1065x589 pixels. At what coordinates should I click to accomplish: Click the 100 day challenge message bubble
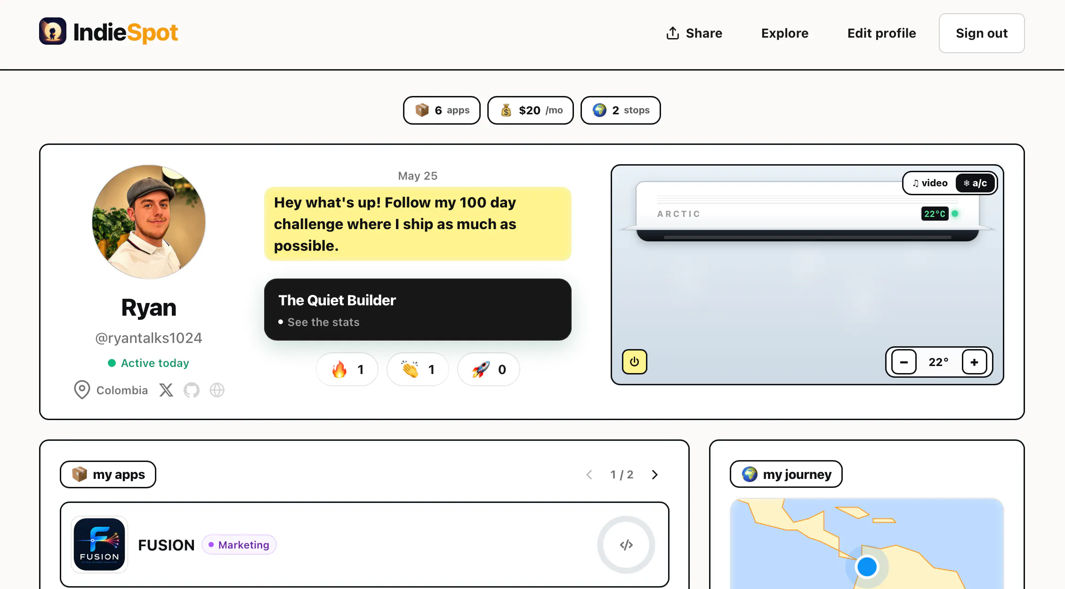coord(418,224)
